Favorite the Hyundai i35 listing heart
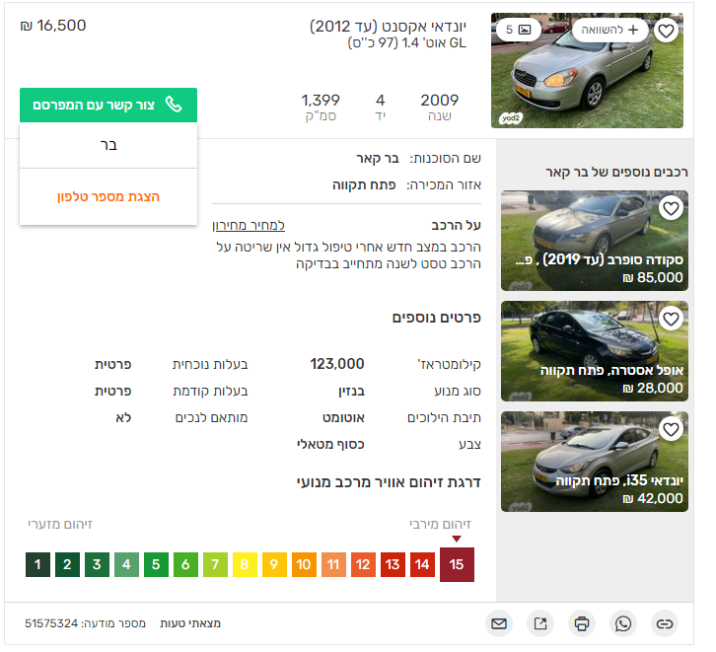The width and height of the screenshot is (716, 652). (x=671, y=429)
